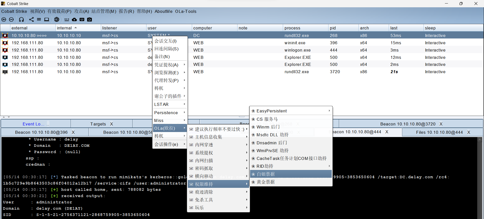Close the Beacon 10.10.10.80@396 tab
Image resolution: width=484 pixels, height=219 pixels.
73,132
